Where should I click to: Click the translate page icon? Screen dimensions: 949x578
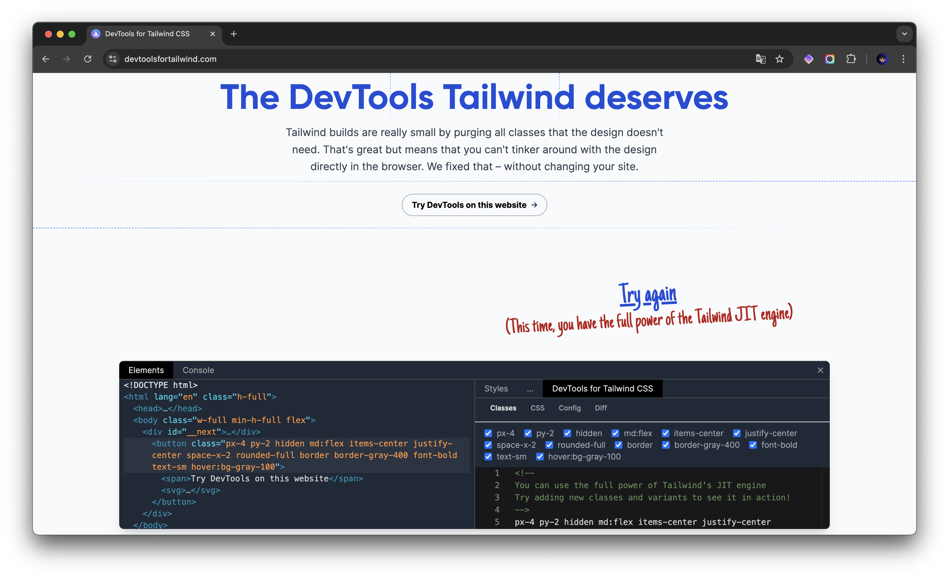[760, 59]
